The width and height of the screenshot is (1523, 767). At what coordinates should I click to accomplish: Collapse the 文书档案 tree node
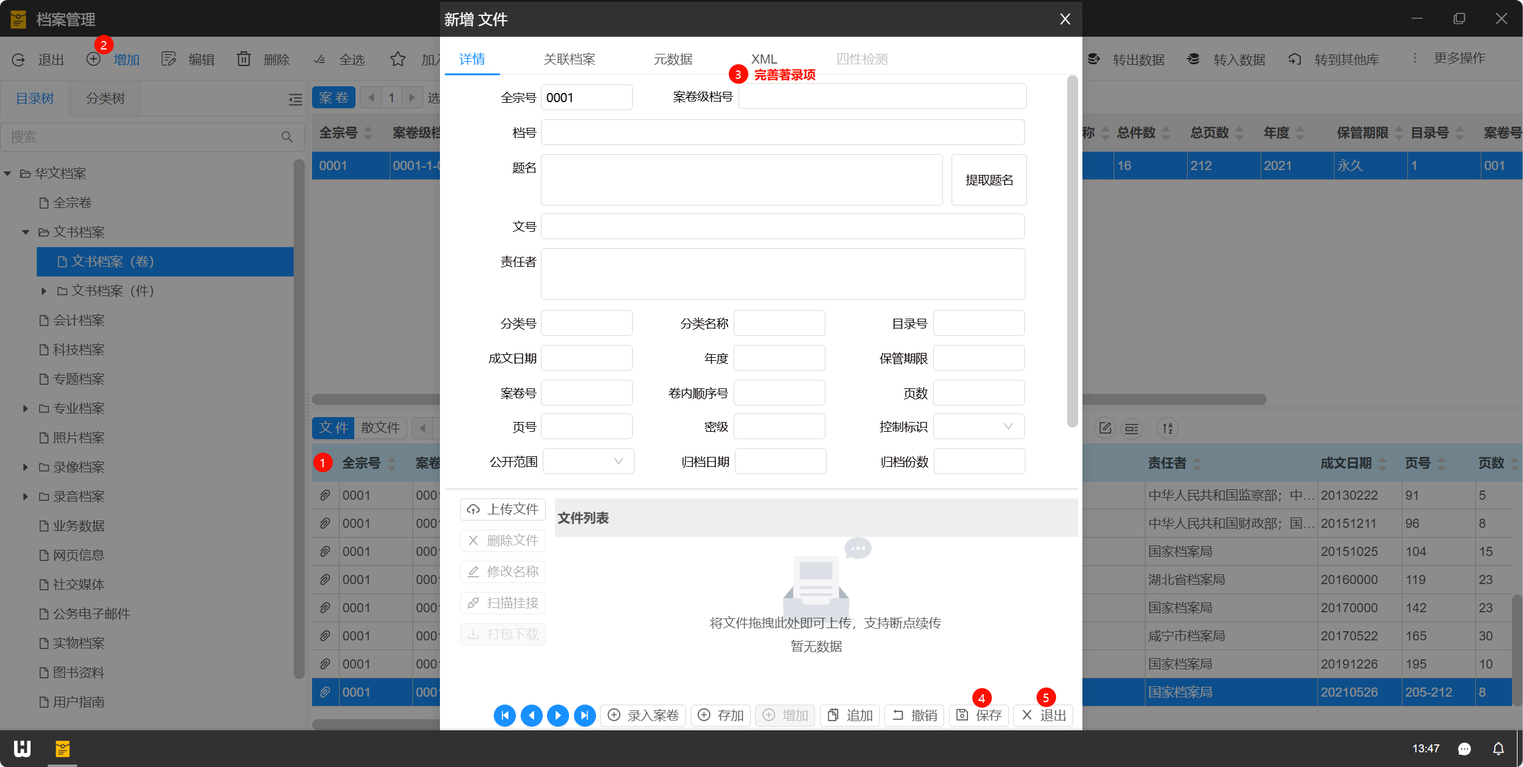click(26, 232)
